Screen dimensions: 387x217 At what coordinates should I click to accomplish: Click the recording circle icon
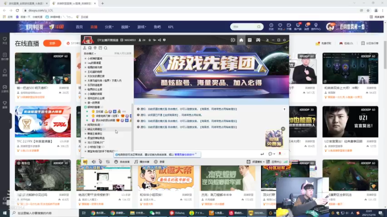point(156,162)
